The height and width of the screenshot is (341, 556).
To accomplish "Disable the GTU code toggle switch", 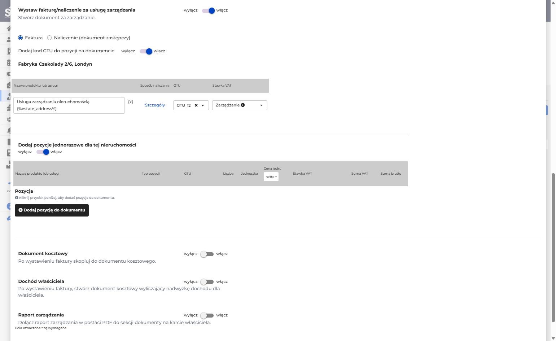I will click(x=146, y=51).
